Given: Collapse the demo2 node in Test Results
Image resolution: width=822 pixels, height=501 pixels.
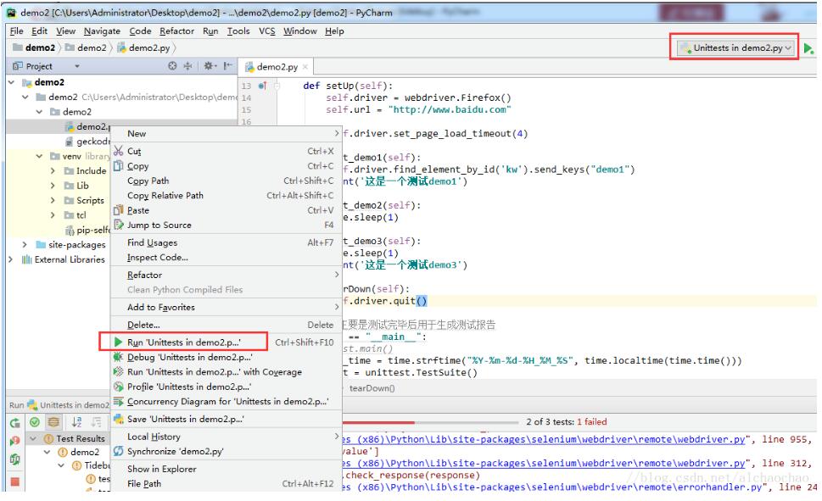Looking at the screenshot, I should (47, 450).
